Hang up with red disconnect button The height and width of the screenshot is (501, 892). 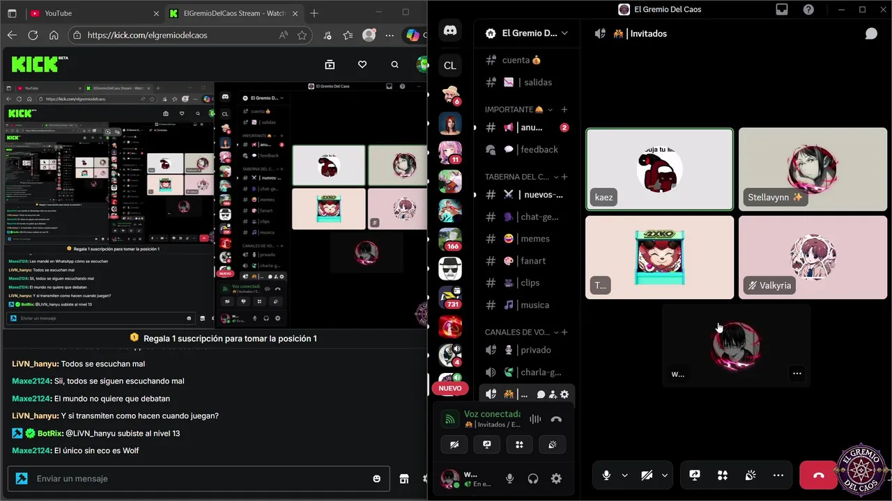(819, 475)
